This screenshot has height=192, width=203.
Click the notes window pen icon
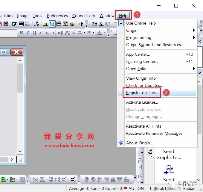pos(14,24)
